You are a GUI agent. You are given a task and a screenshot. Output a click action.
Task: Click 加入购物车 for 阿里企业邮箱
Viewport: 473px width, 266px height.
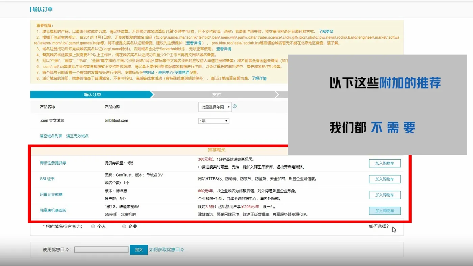click(384, 195)
